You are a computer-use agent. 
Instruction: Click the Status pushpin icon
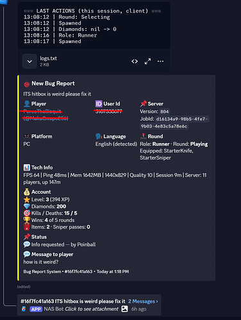(x=27, y=237)
